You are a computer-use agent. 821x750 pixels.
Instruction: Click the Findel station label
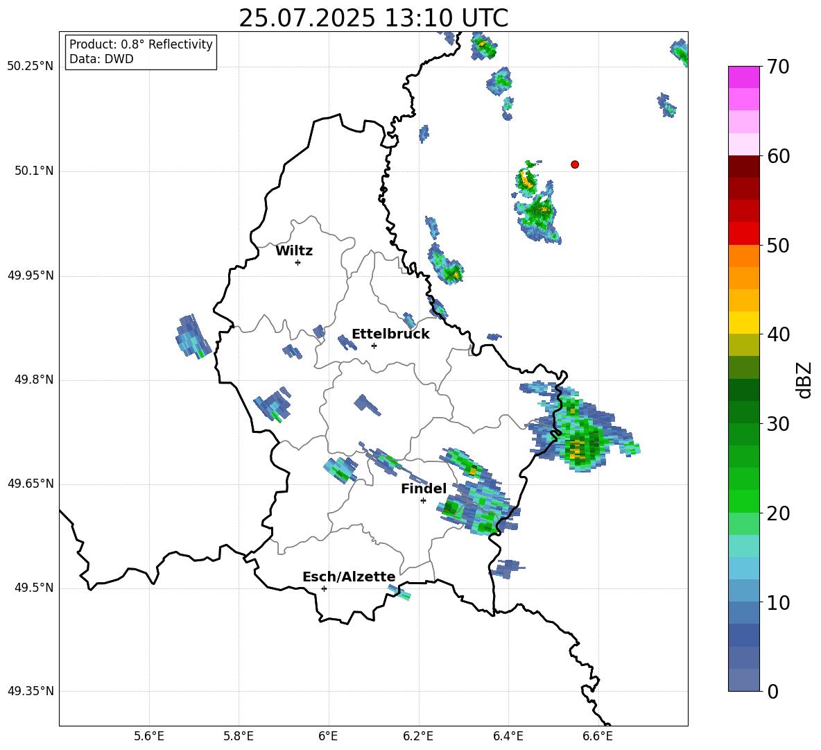point(424,488)
